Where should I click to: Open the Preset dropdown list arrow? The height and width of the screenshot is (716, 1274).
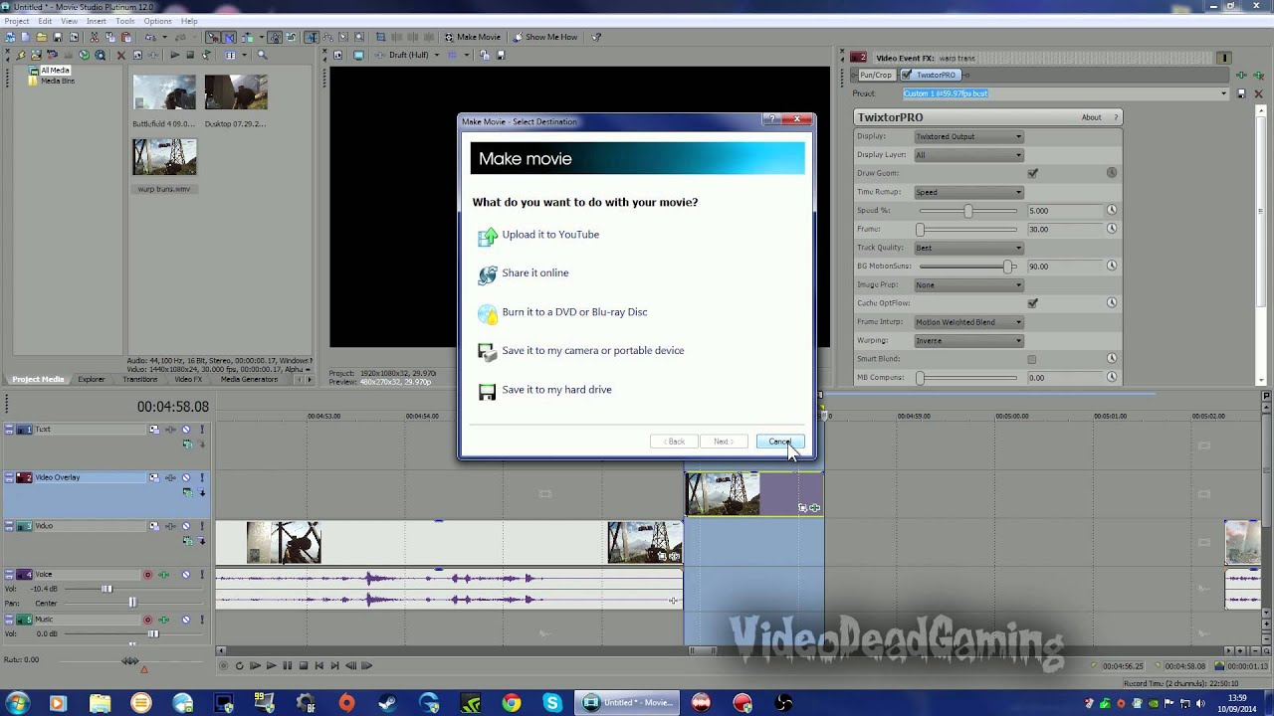(x=1224, y=93)
